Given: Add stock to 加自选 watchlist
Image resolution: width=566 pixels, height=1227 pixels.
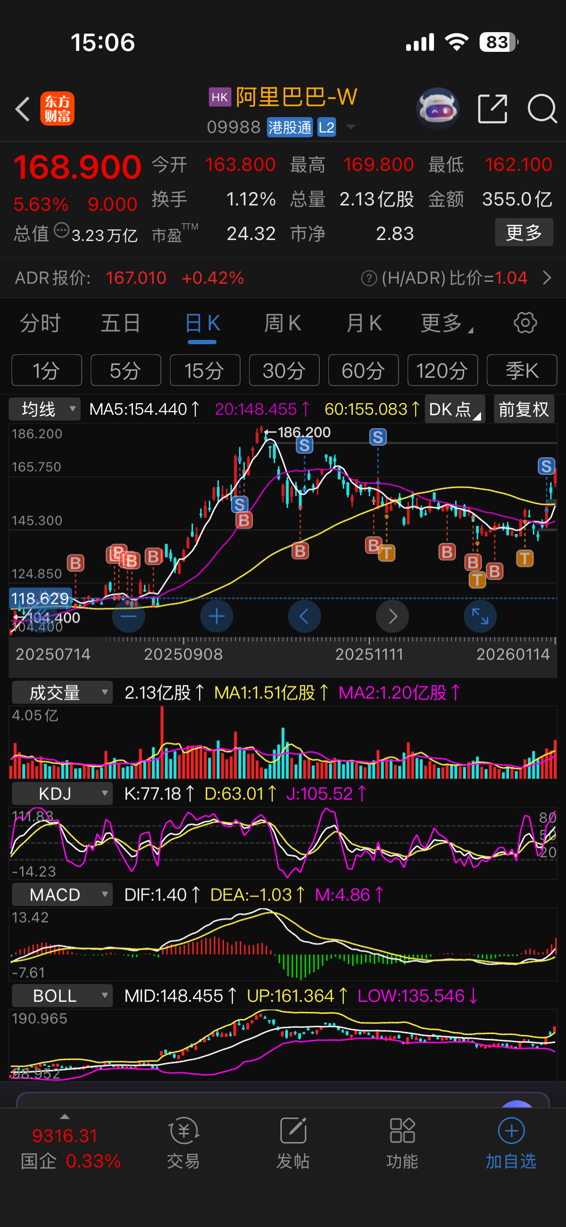Looking at the screenshot, I should 511,1143.
